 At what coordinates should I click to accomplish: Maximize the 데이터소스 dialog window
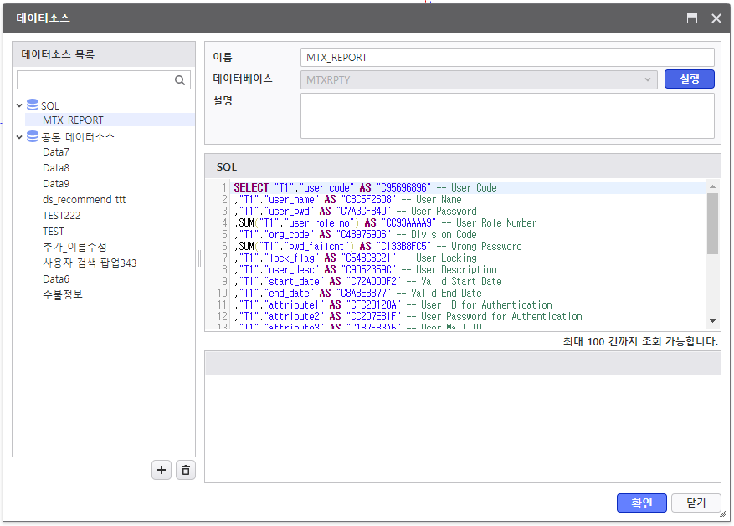coord(692,18)
